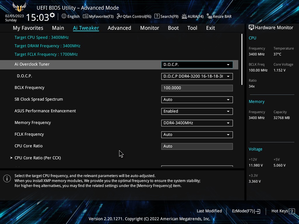299x224 pixels.
Task: Click the settings gear next to clock
Action: [52, 15]
